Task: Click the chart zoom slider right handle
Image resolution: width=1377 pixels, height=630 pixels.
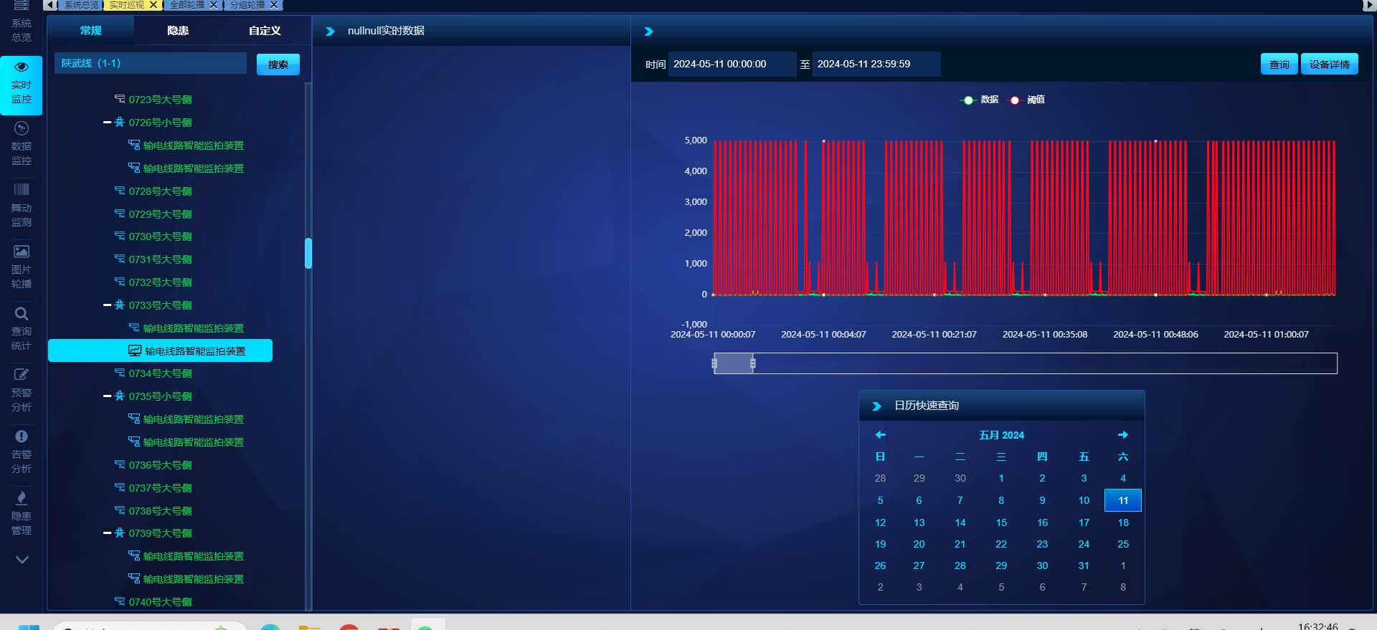Action: (x=752, y=363)
